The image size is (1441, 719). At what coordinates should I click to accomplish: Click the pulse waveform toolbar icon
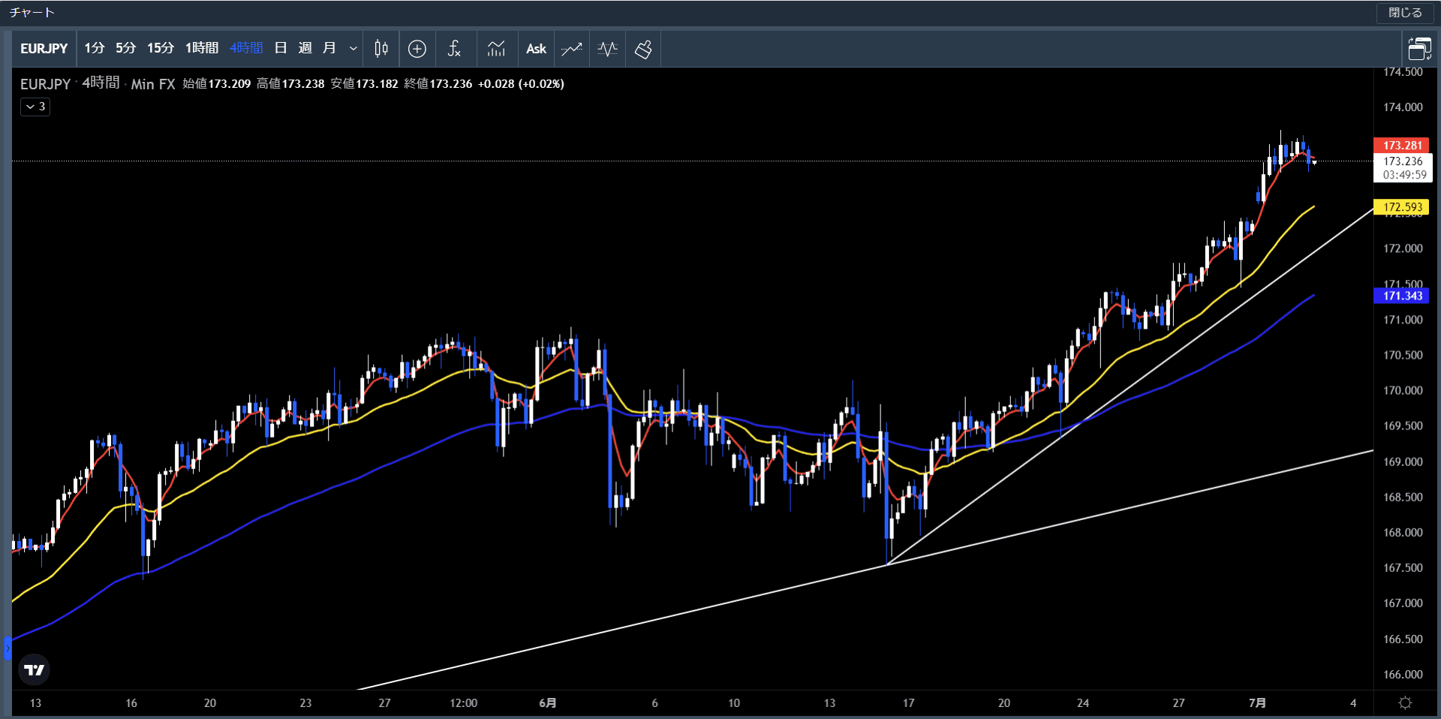[608, 49]
